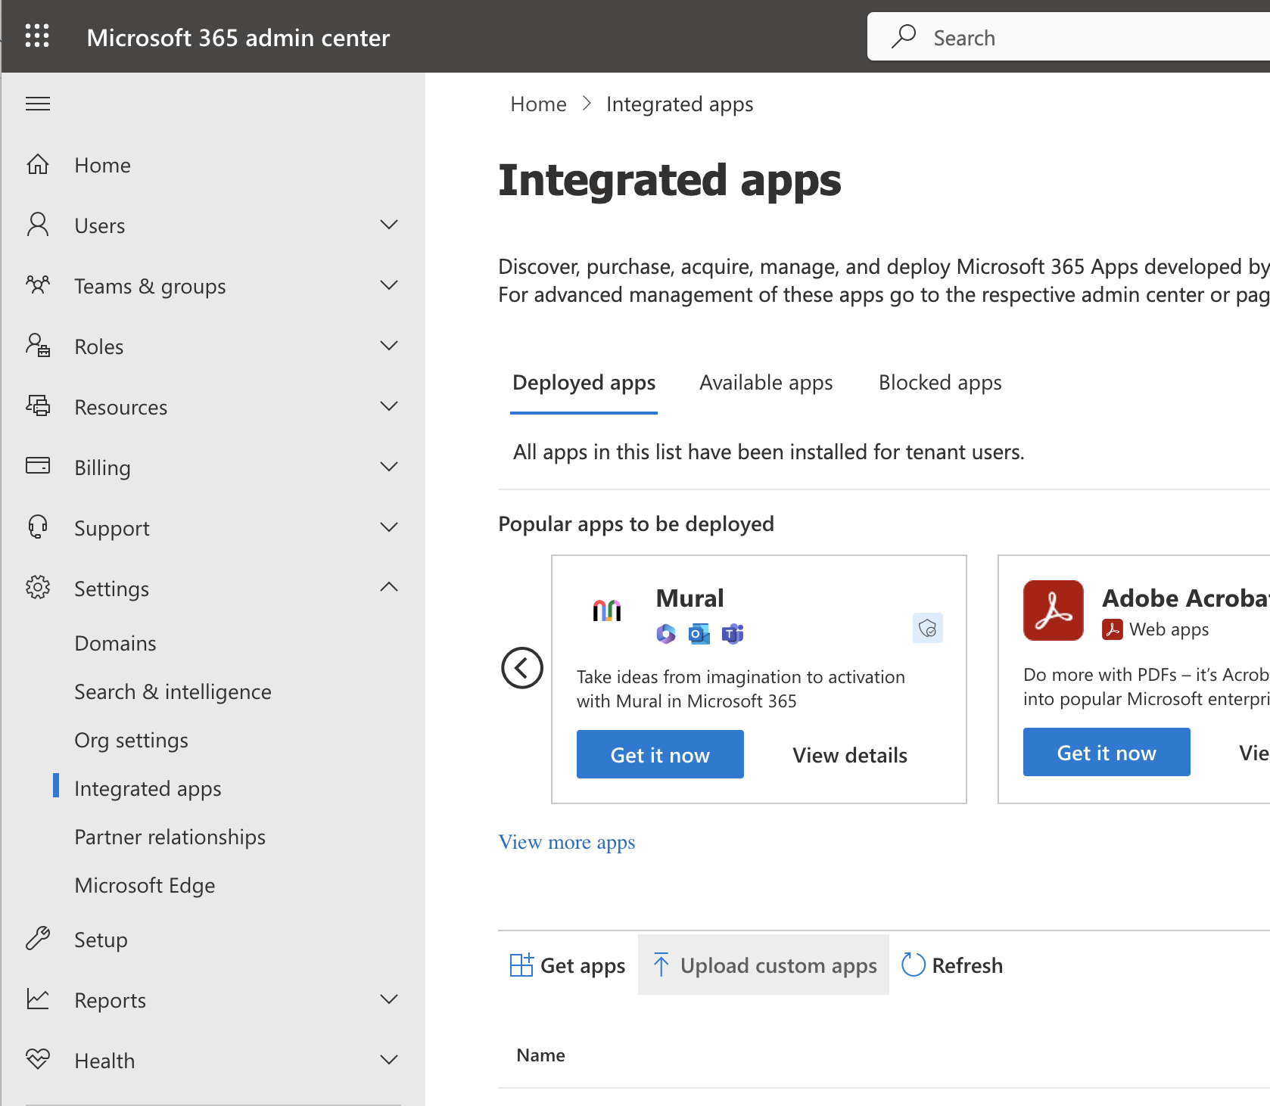Click the Search input field
Viewport: 1270px width, 1106px height.
(x=1060, y=36)
